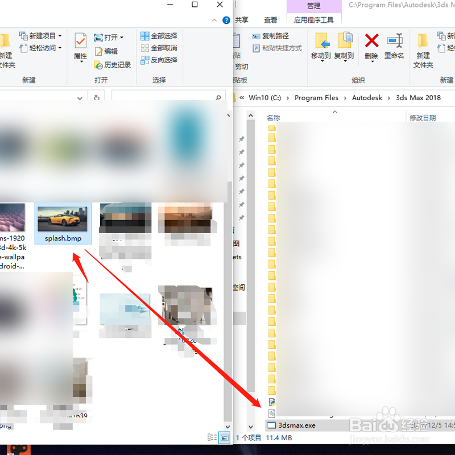Viewport: 455px width, 455px height.
Task: Click the taskbar app icon at bottom left
Action: [x=19, y=449]
